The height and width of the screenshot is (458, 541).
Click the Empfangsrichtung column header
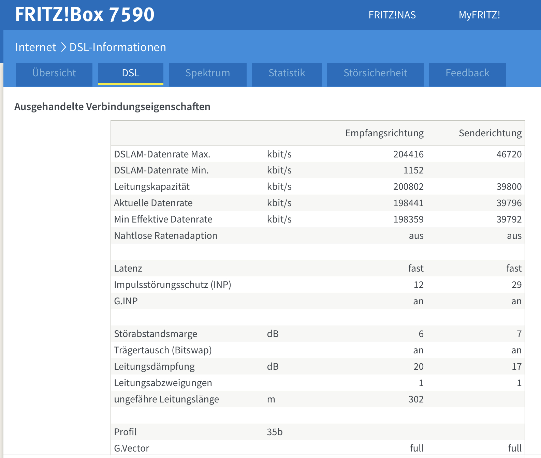(384, 133)
